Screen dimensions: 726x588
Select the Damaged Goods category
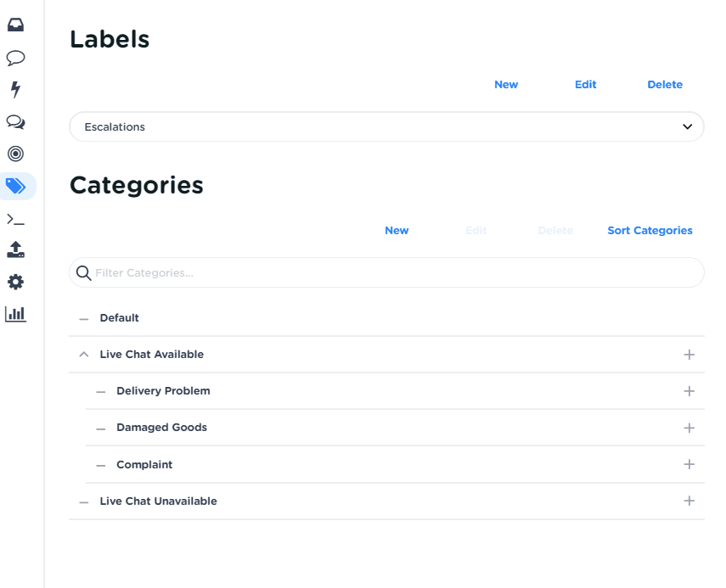click(161, 428)
